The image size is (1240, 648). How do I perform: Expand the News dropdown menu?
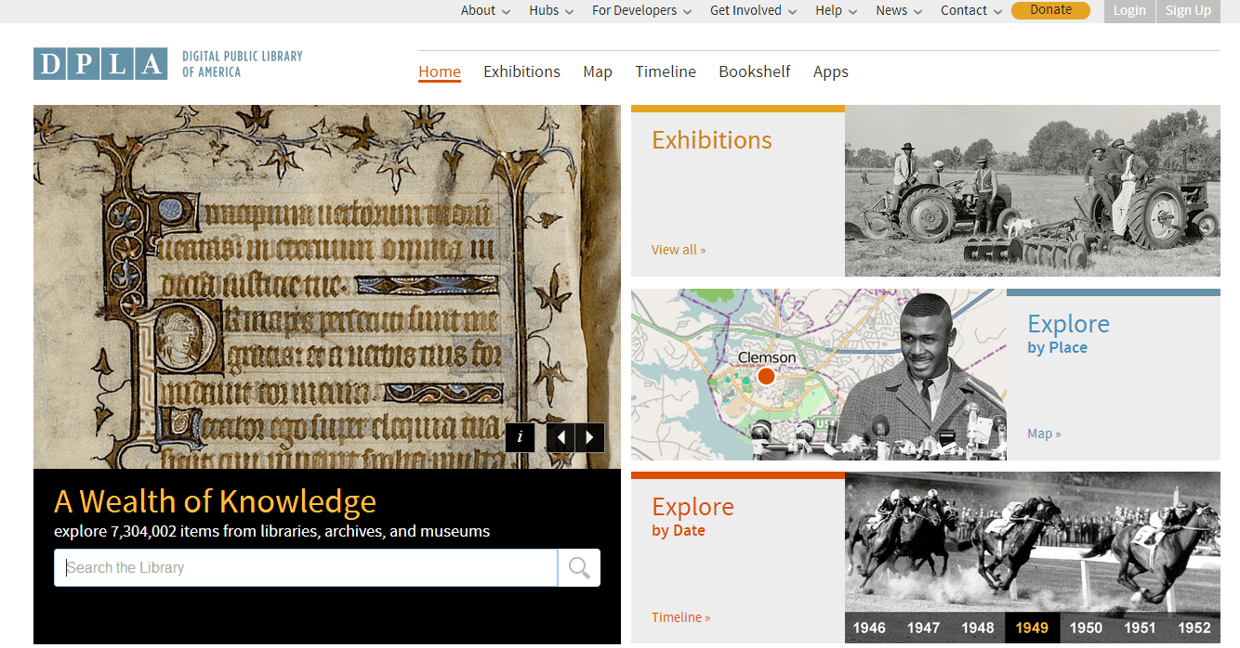(x=899, y=11)
